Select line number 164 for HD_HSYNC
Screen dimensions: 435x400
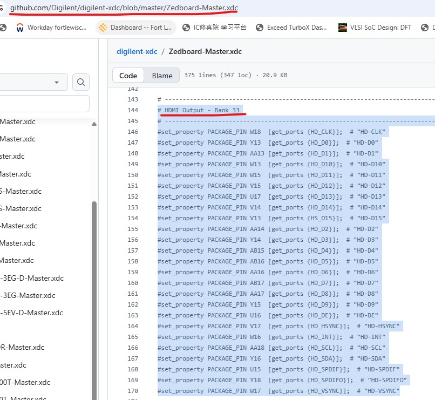(x=133, y=326)
